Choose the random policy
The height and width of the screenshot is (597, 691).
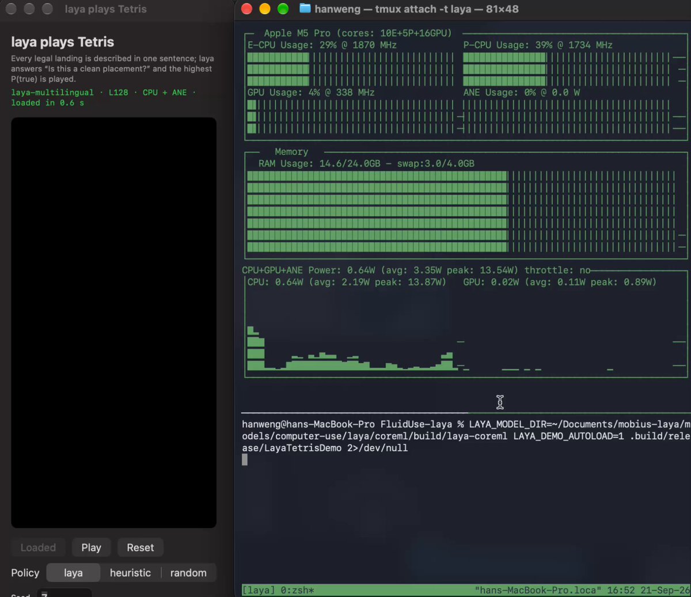(x=188, y=573)
